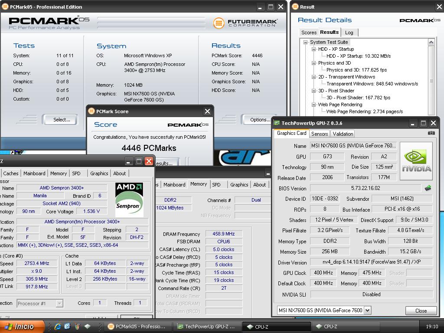Select 'Web Page Rendering: 2.734 pages/s' row
The height and width of the screenshot is (333, 444).
tap(364, 111)
